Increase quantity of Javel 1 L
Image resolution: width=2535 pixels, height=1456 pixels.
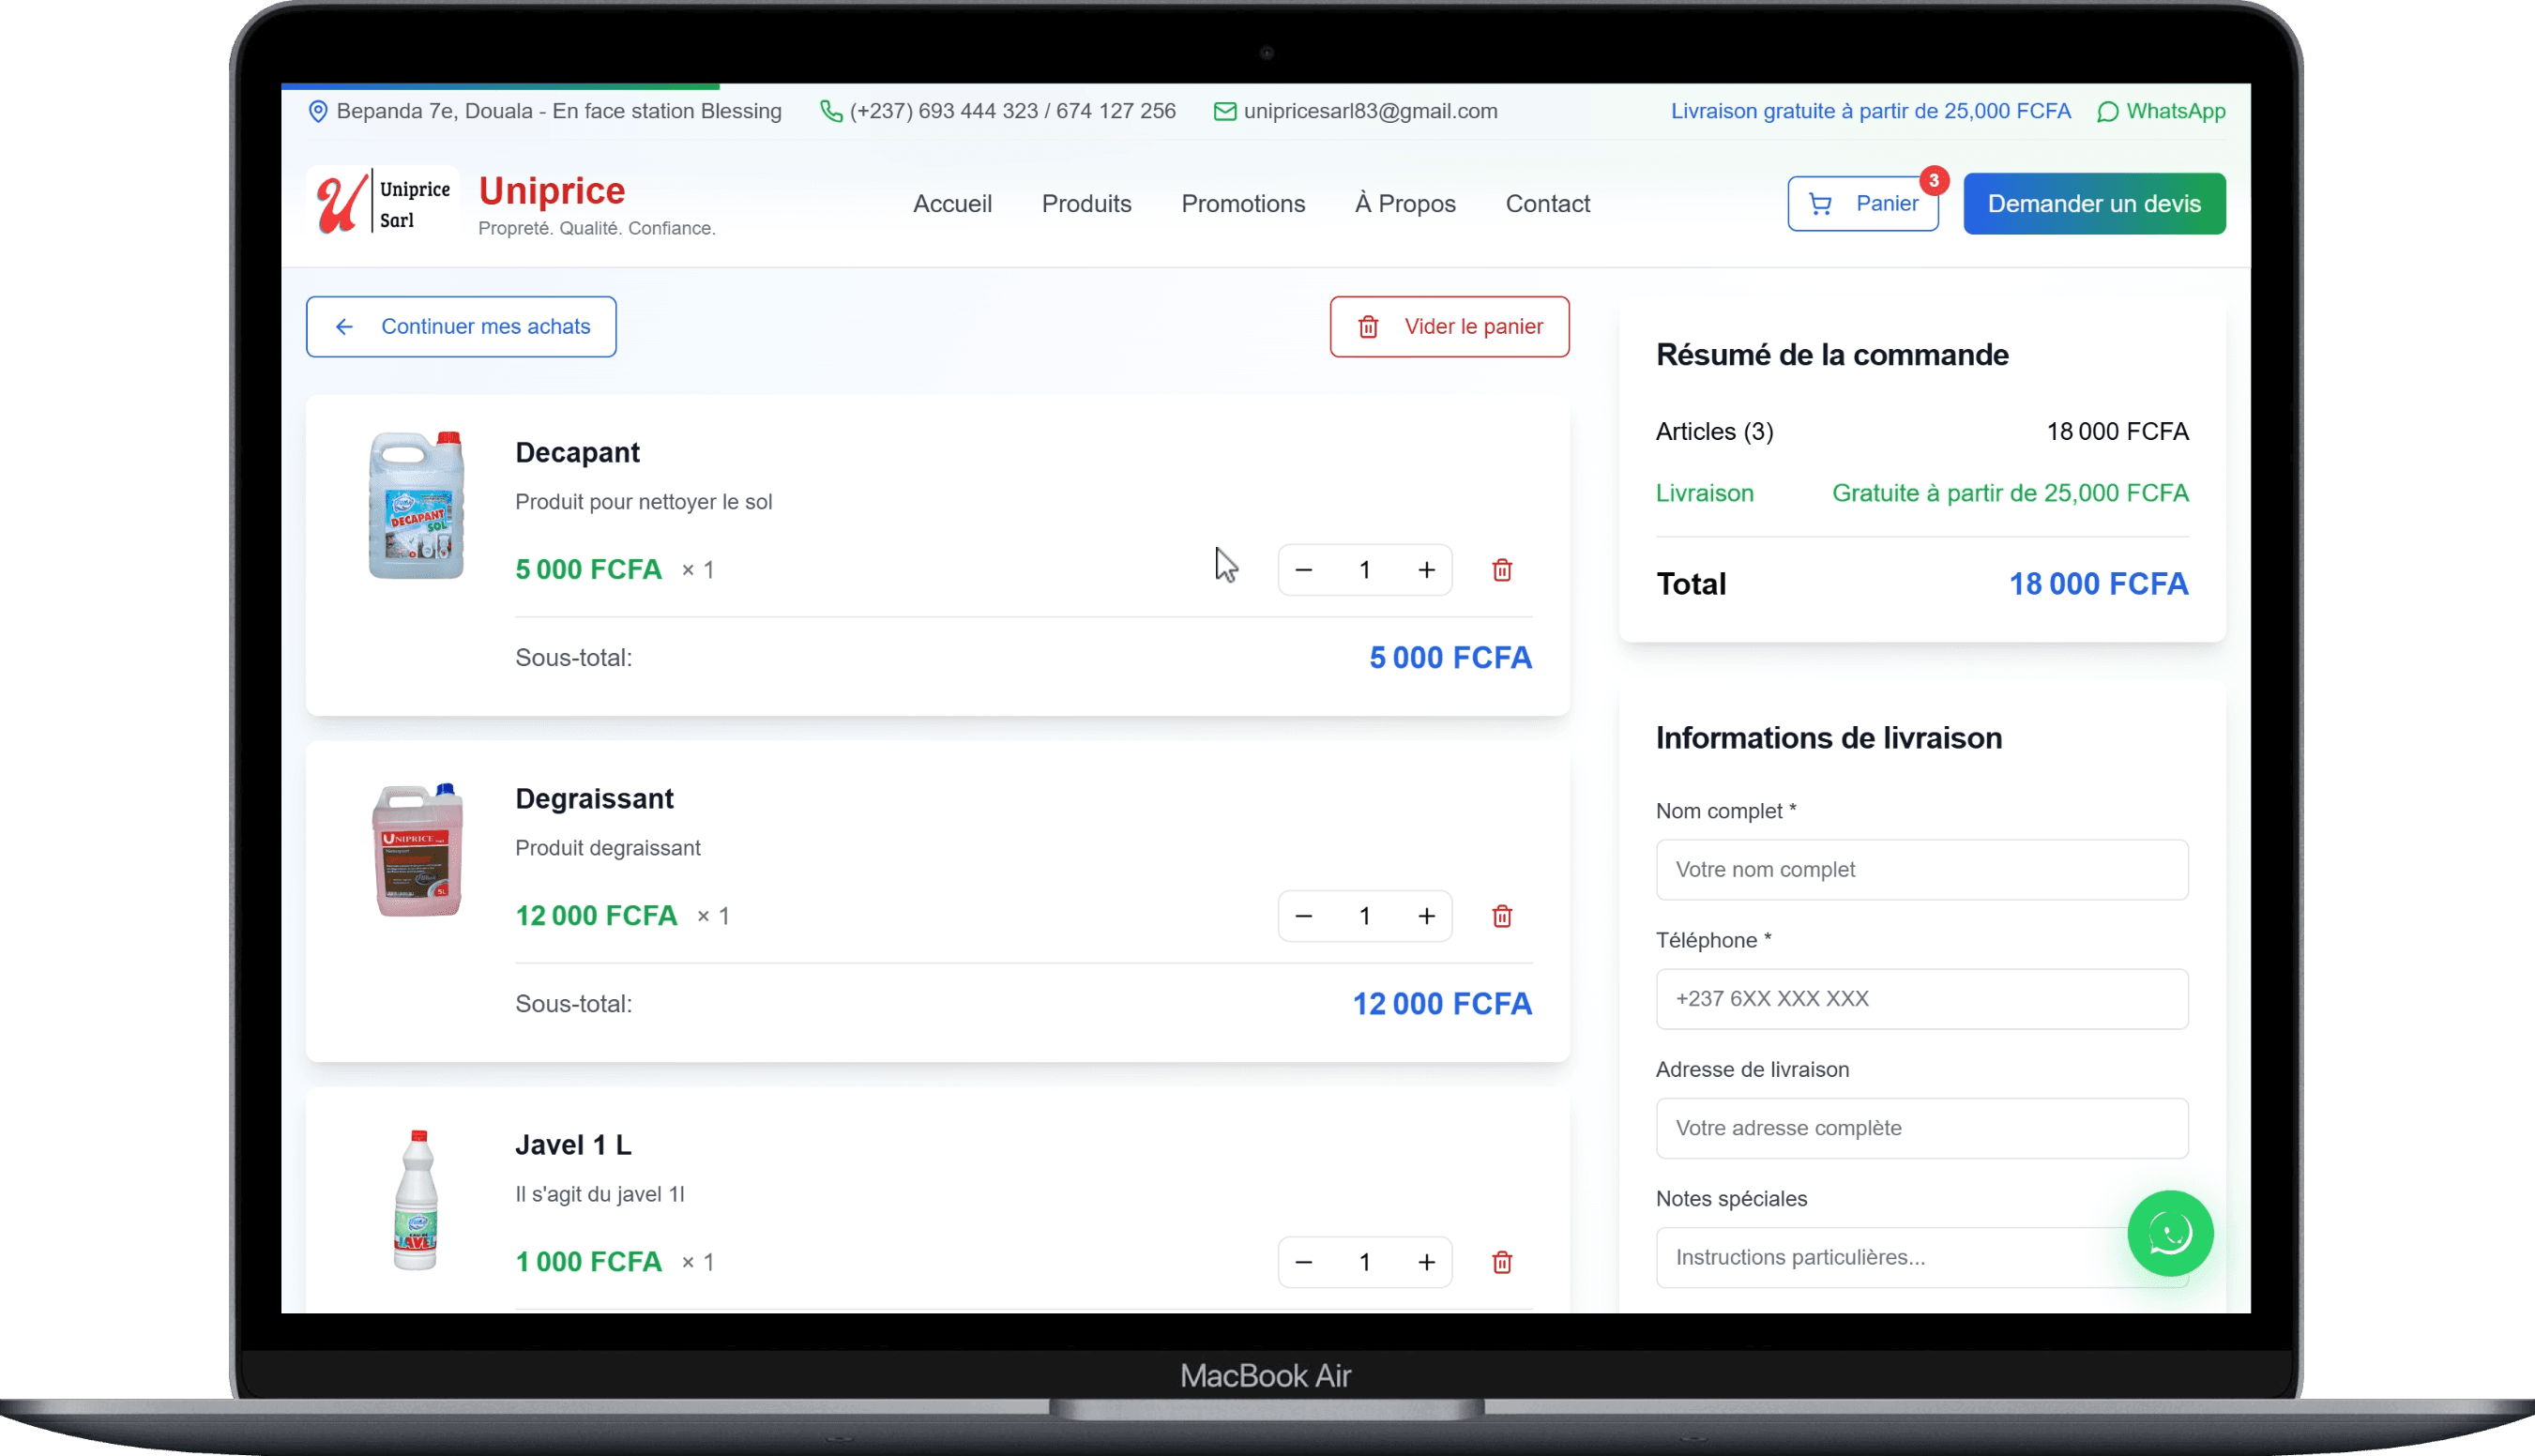(1426, 1262)
